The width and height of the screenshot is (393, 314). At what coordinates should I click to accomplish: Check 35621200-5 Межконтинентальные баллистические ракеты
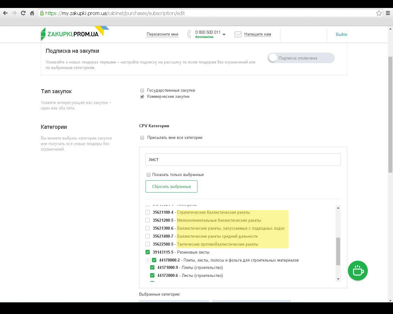148,220
